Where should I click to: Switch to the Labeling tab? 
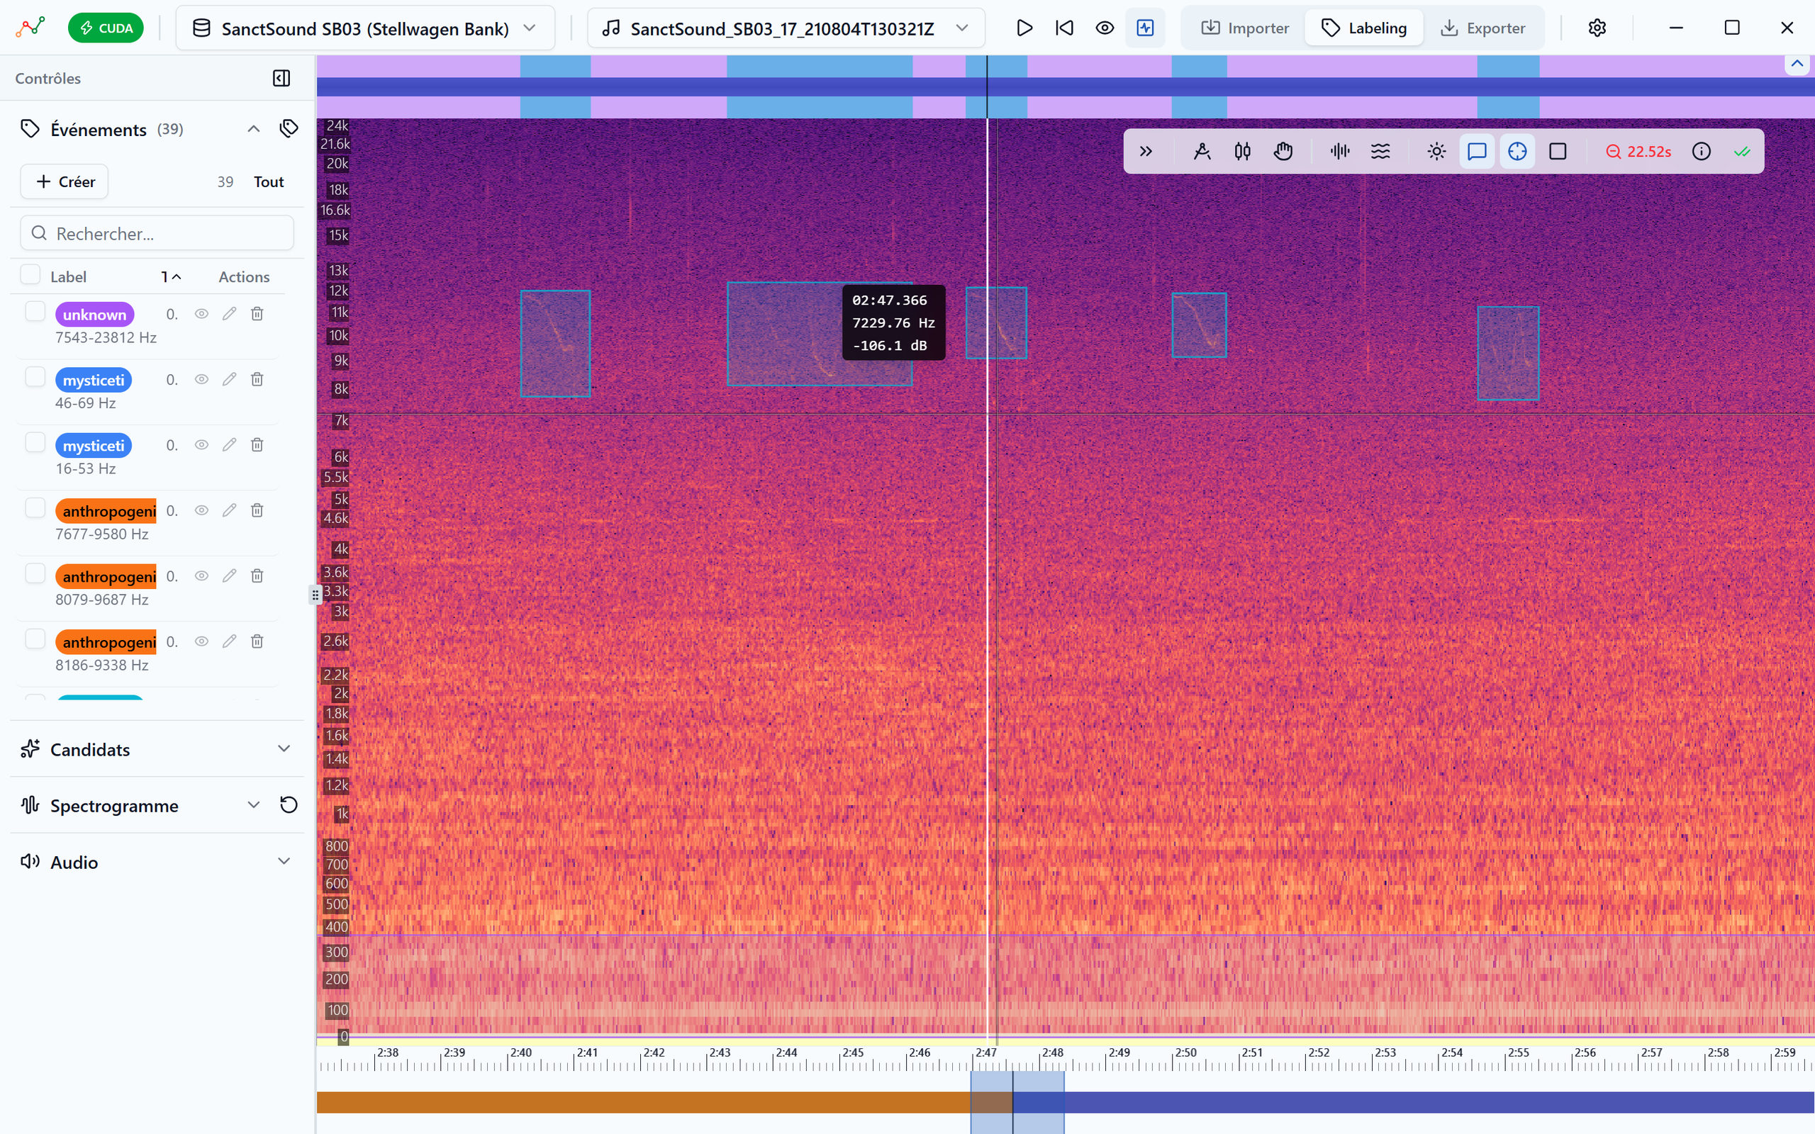[1363, 28]
